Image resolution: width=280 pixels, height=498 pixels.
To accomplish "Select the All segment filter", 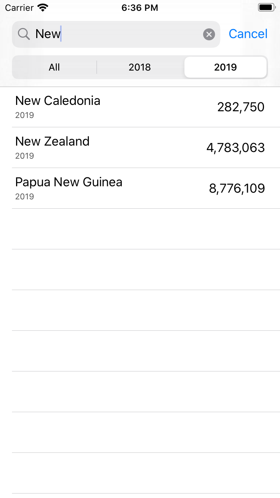I will click(54, 67).
